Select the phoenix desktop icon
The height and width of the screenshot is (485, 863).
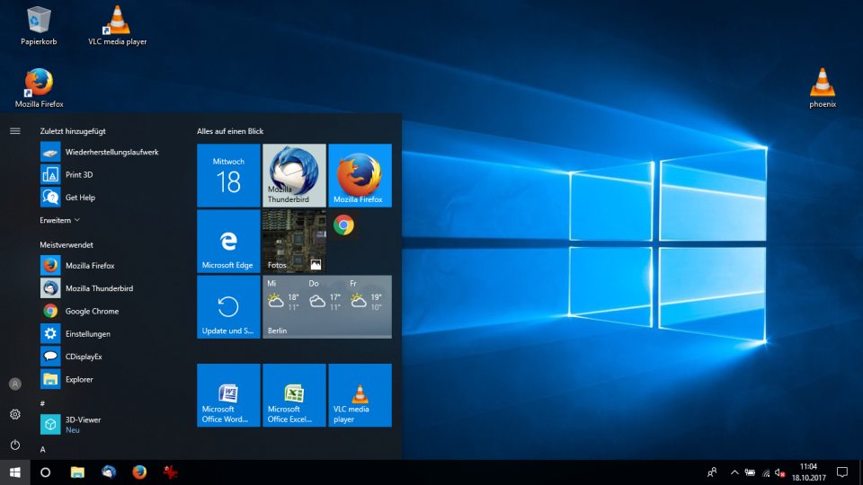[x=823, y=87]
